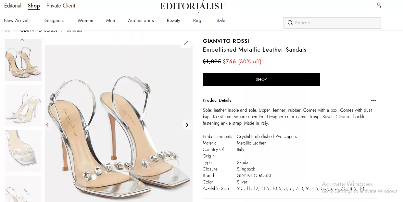Click the Editorialist logo
403x202 pixels.
pyautogui.click(x=192, y=6)
